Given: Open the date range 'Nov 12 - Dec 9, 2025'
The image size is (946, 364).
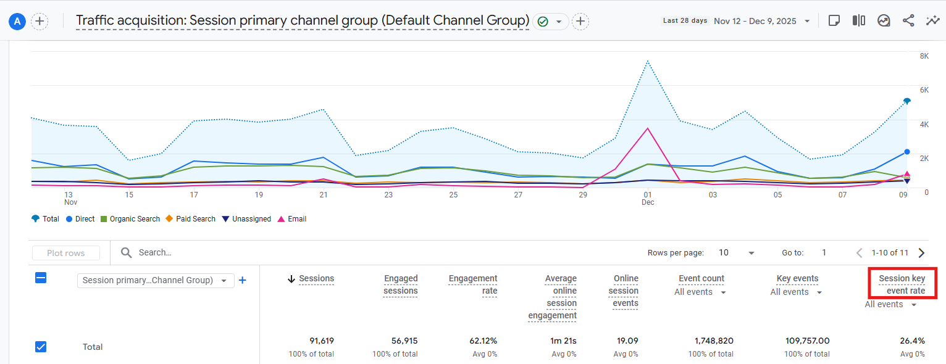Looking at the screenshot, I should pyautogui.click(x=762, y=21).
